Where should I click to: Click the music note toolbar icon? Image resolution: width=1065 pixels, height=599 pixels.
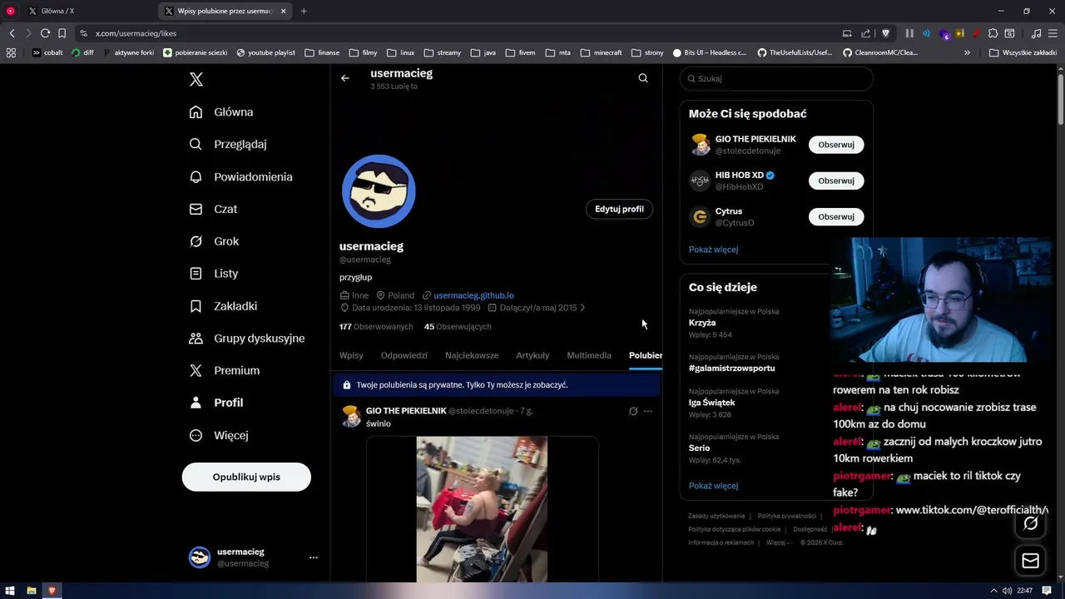[x=1036, y=33]
